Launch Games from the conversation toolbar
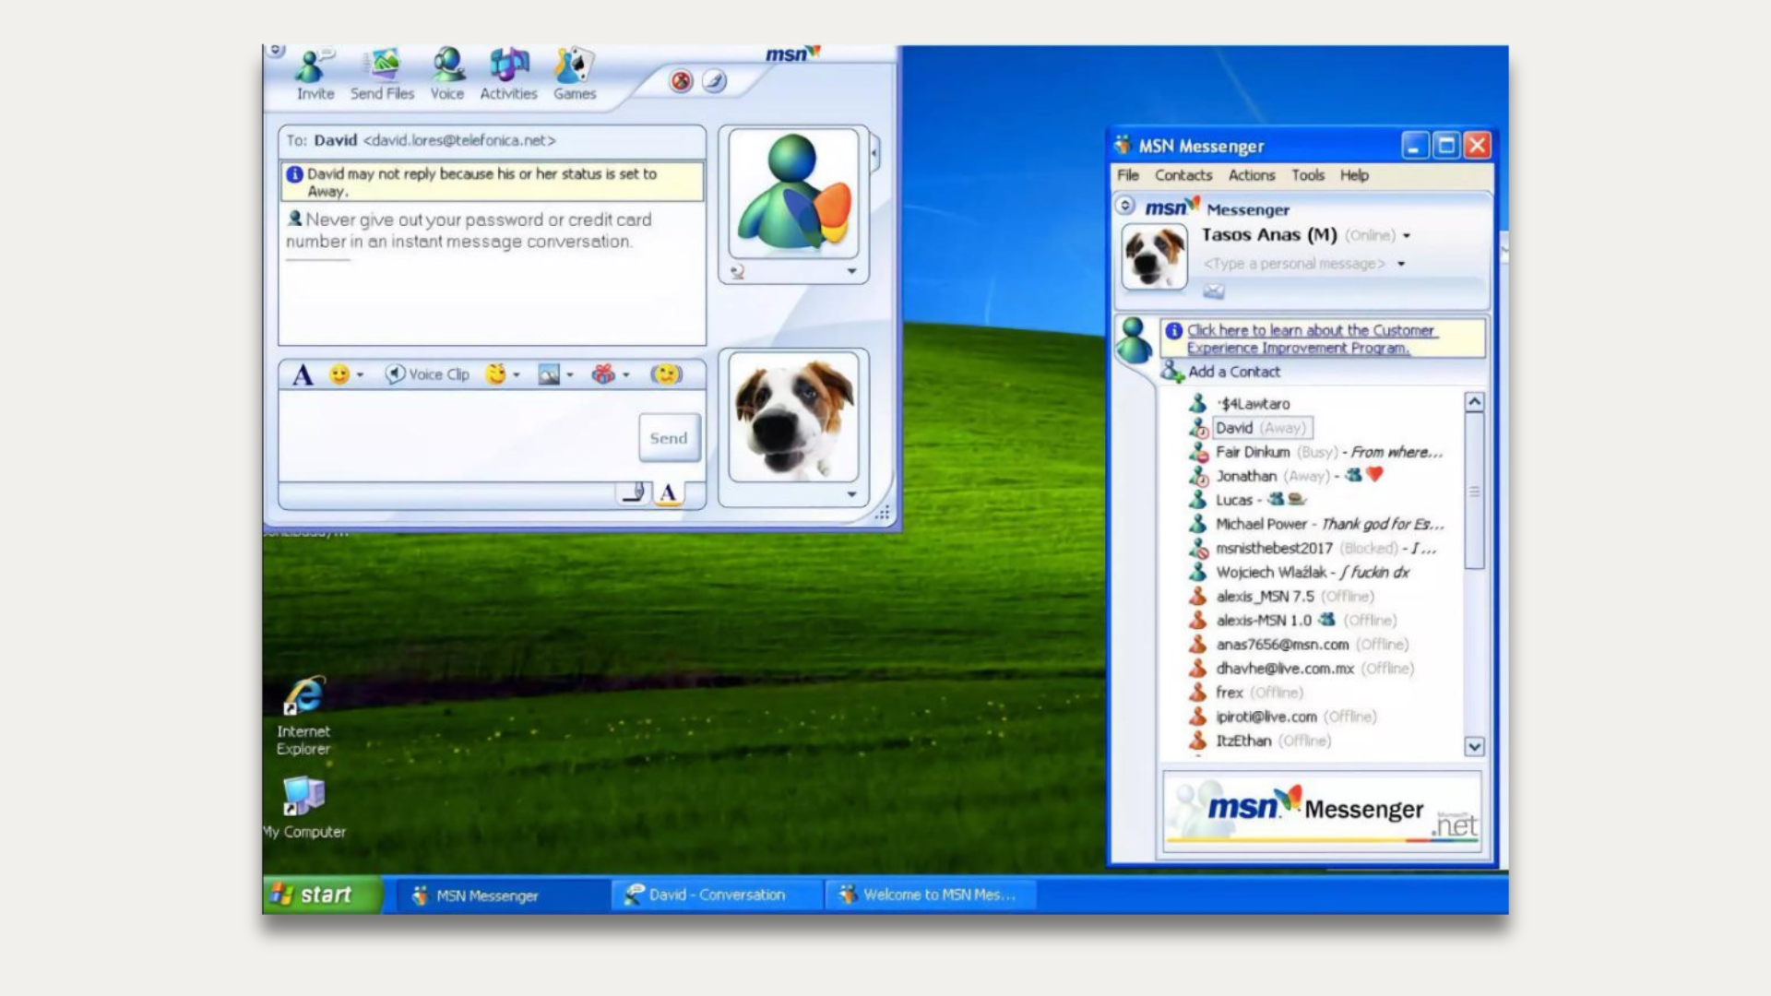 click(x=575, y=74)
